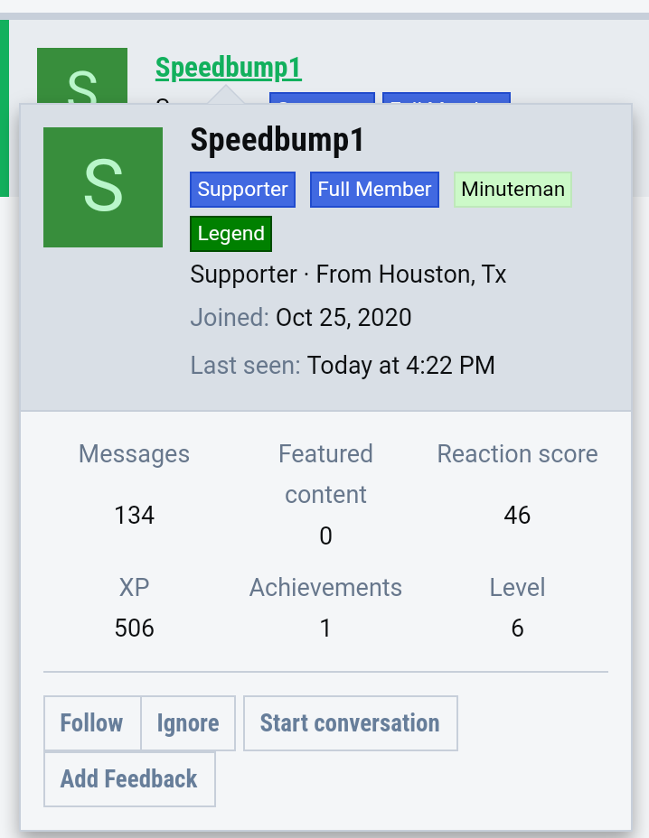Viewport: 649px width, 838px height.
Task: Click the Reaction score value 46
Action: point(517,516)
